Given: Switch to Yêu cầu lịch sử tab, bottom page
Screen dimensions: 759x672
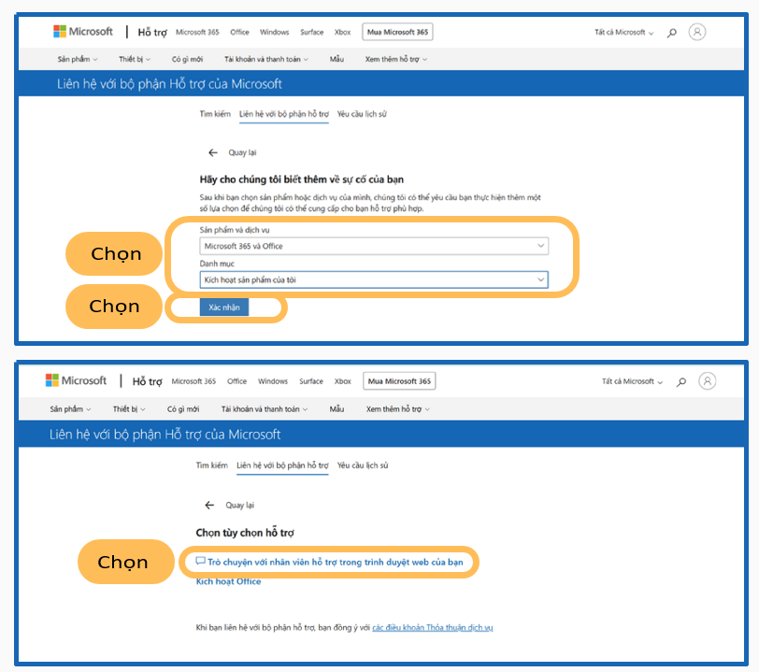Looking at the screenshot, I should tap(363, 465).
